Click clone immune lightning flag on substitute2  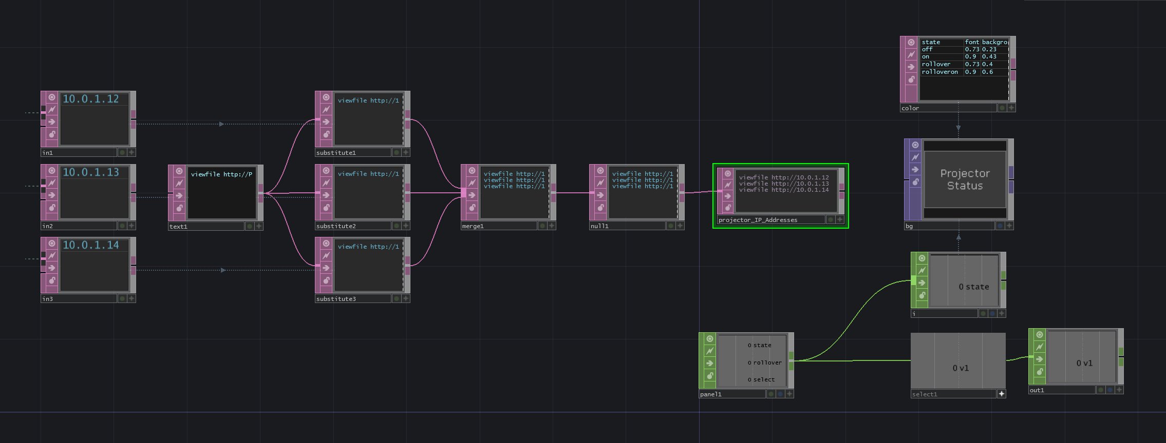tap(326, 183)
